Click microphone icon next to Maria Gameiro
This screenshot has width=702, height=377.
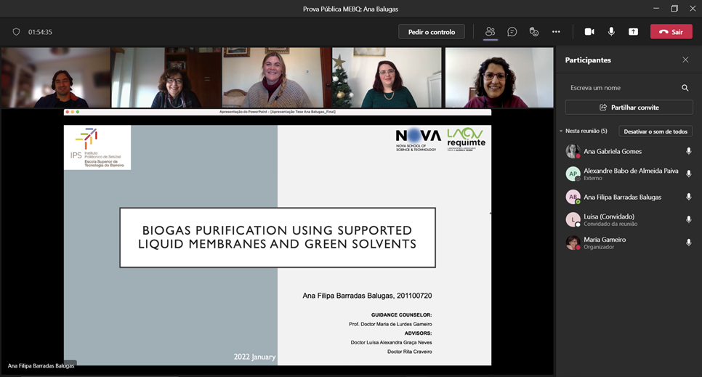coord(688,243)
